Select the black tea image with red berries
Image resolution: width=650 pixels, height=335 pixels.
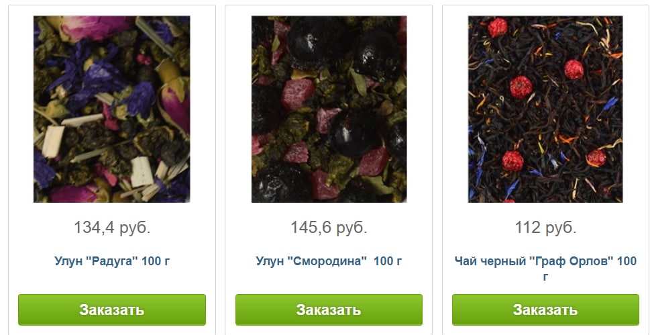(545, 109)
